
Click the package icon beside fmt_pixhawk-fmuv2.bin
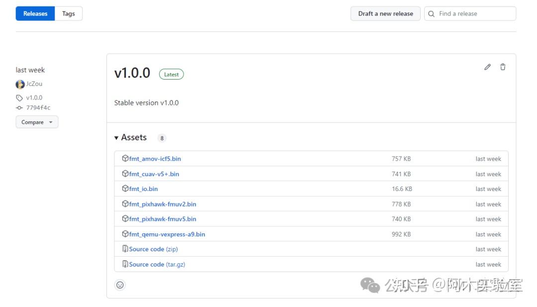pyautogui.click(x=125, y=204)
